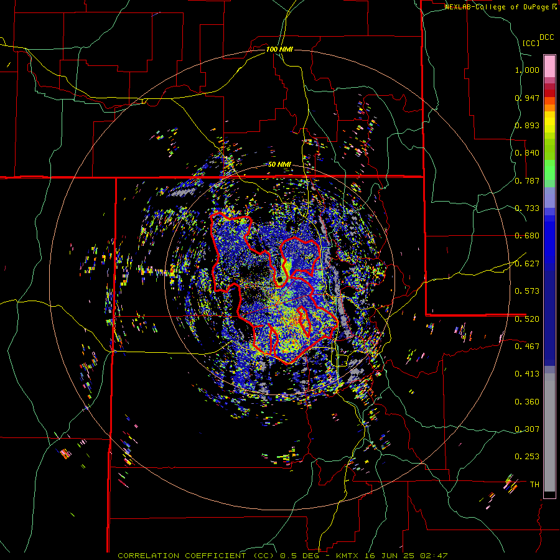Click the 0.787 legend value

click(527, 180)
